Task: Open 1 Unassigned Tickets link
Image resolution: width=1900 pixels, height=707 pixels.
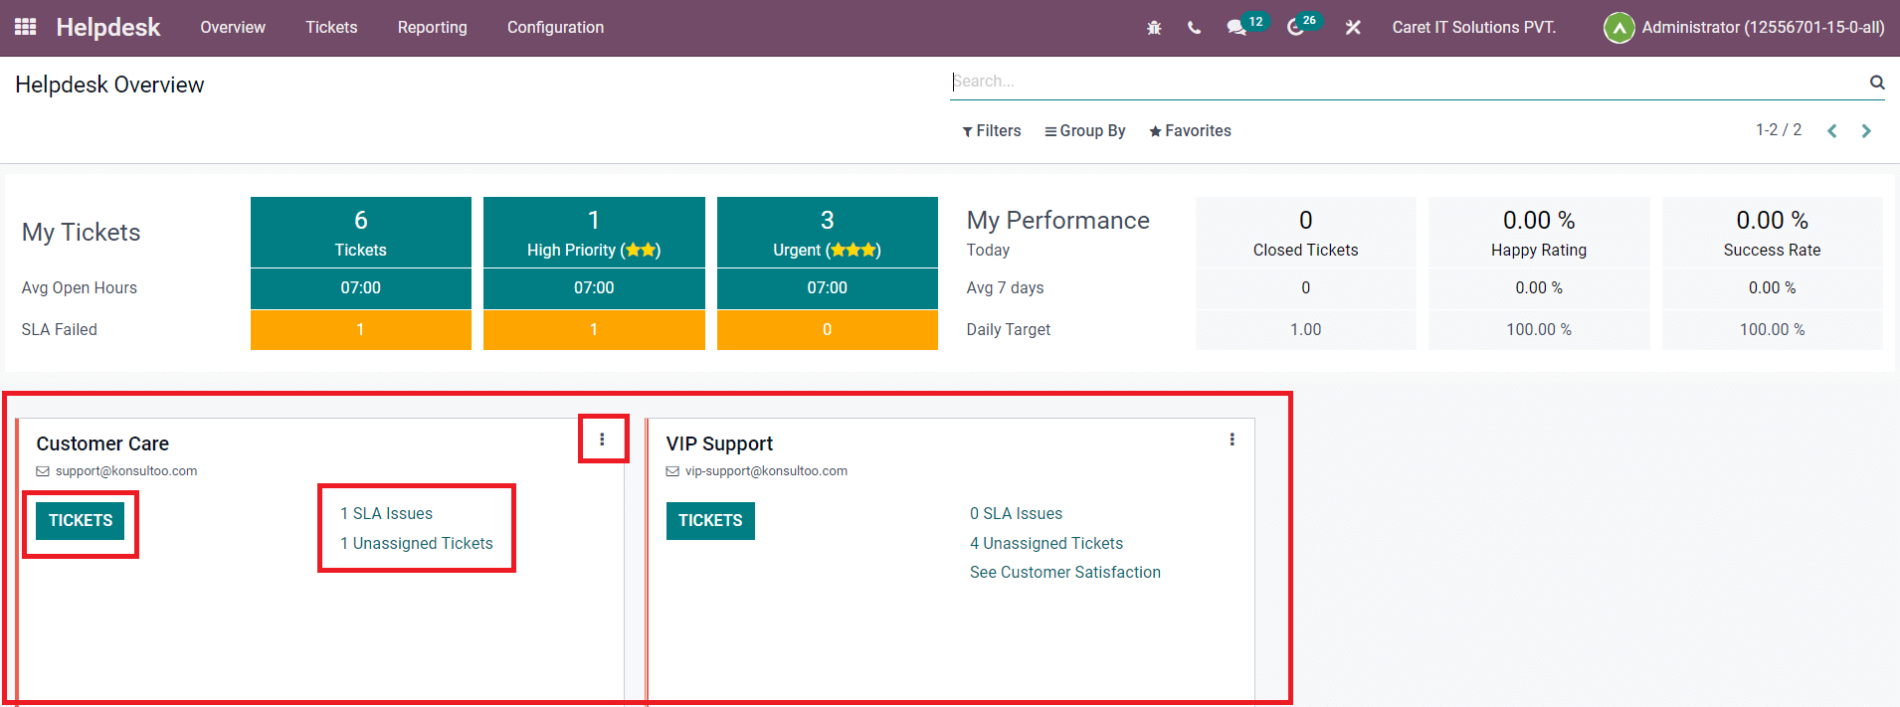Action: click(417, 544)
